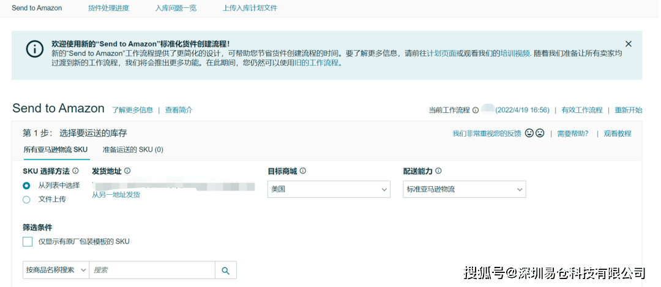
Task: Click the info icon next to 当前工作流程
Action: point(476,111)
